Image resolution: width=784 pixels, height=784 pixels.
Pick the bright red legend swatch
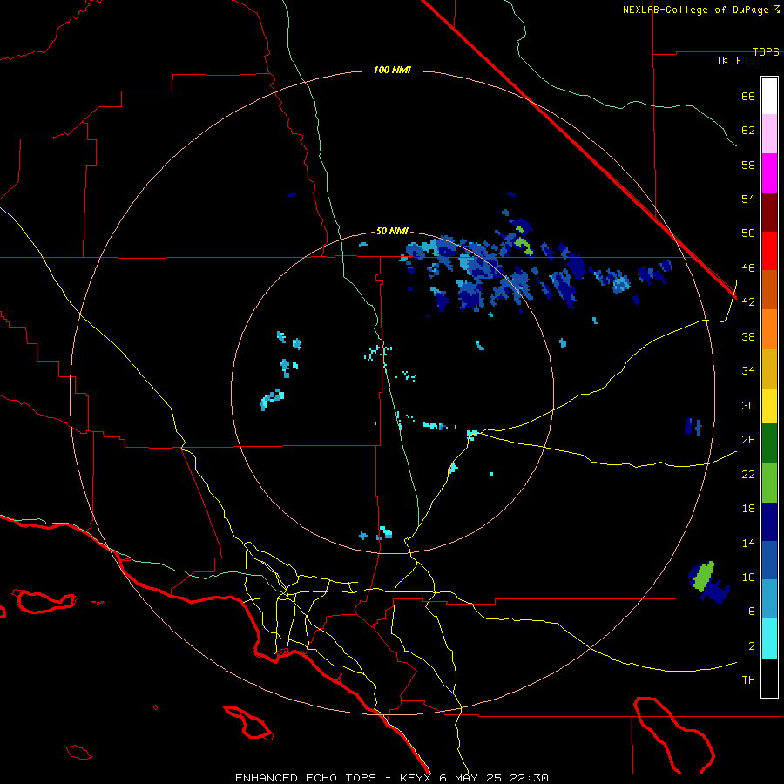point(769,251)
